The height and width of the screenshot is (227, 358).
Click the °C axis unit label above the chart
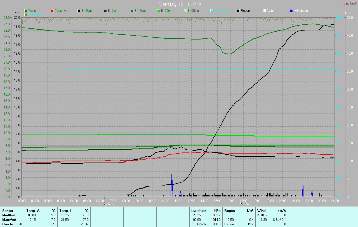[x=7, y=13]
